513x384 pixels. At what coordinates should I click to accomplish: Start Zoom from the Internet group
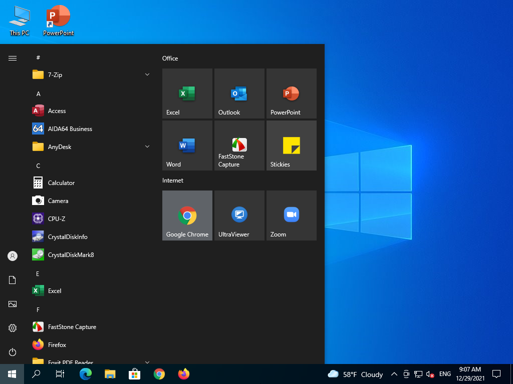[291, 215]
